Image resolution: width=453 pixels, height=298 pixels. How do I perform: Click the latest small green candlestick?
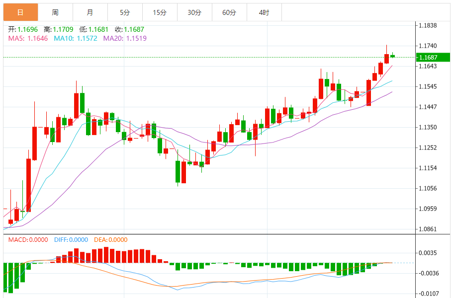click(x=393, y=56)
